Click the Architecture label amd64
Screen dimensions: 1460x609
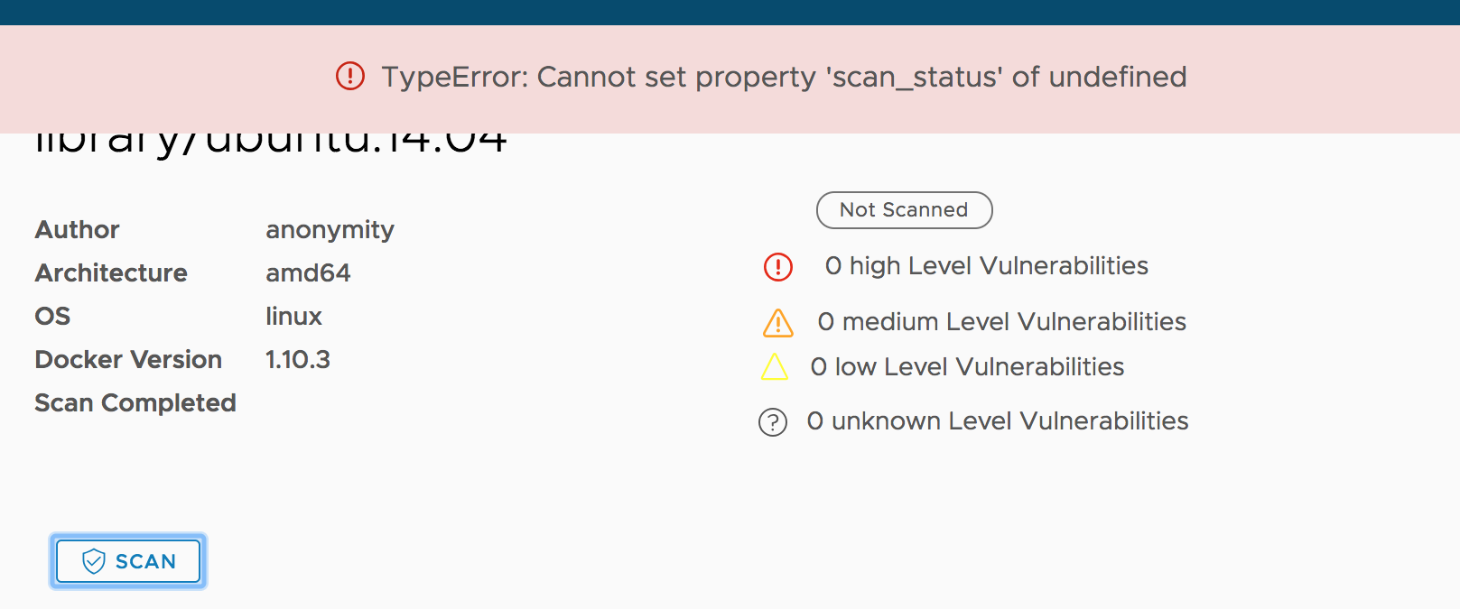308,272
